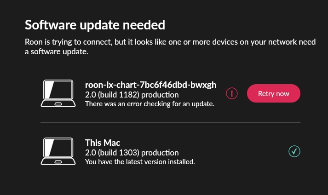Click the text 'a software update.' in description
Viewport: 328px width, 195px height.
tap(57, 52)
